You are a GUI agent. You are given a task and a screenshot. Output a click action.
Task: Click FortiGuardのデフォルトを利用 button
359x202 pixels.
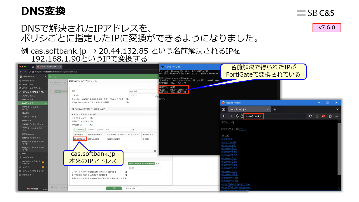[141, 163]
